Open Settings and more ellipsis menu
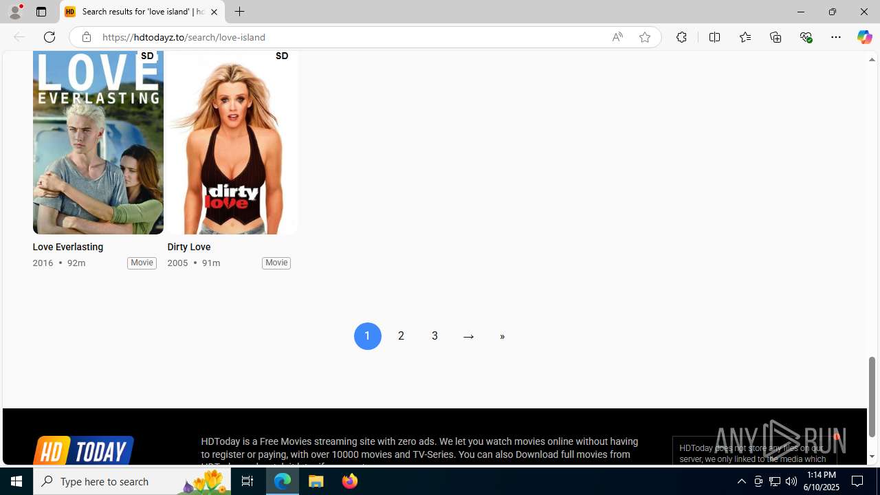 (836, 37)
